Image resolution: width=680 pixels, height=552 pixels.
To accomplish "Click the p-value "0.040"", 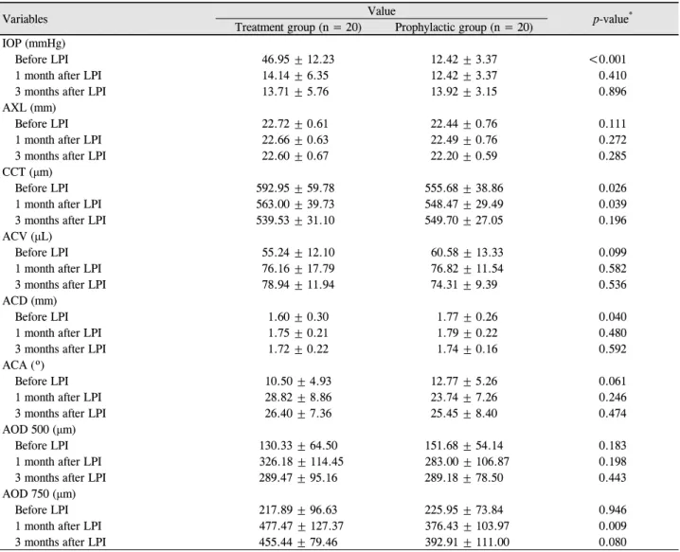I will click(613, 317).
